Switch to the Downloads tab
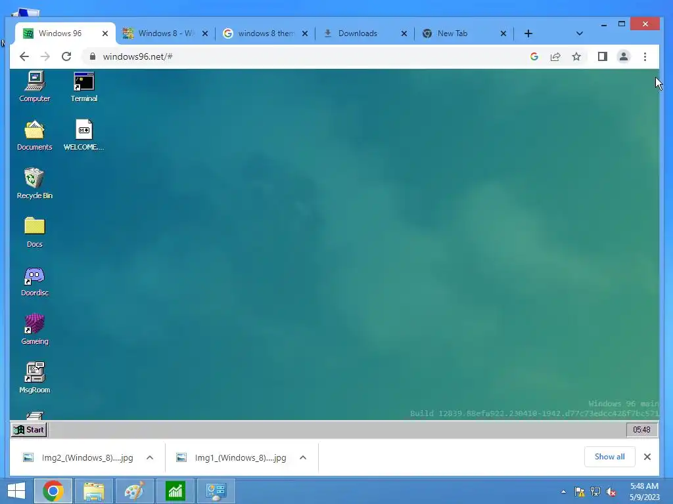This screenshot has width=673, height=504. (x=365, y=33)
